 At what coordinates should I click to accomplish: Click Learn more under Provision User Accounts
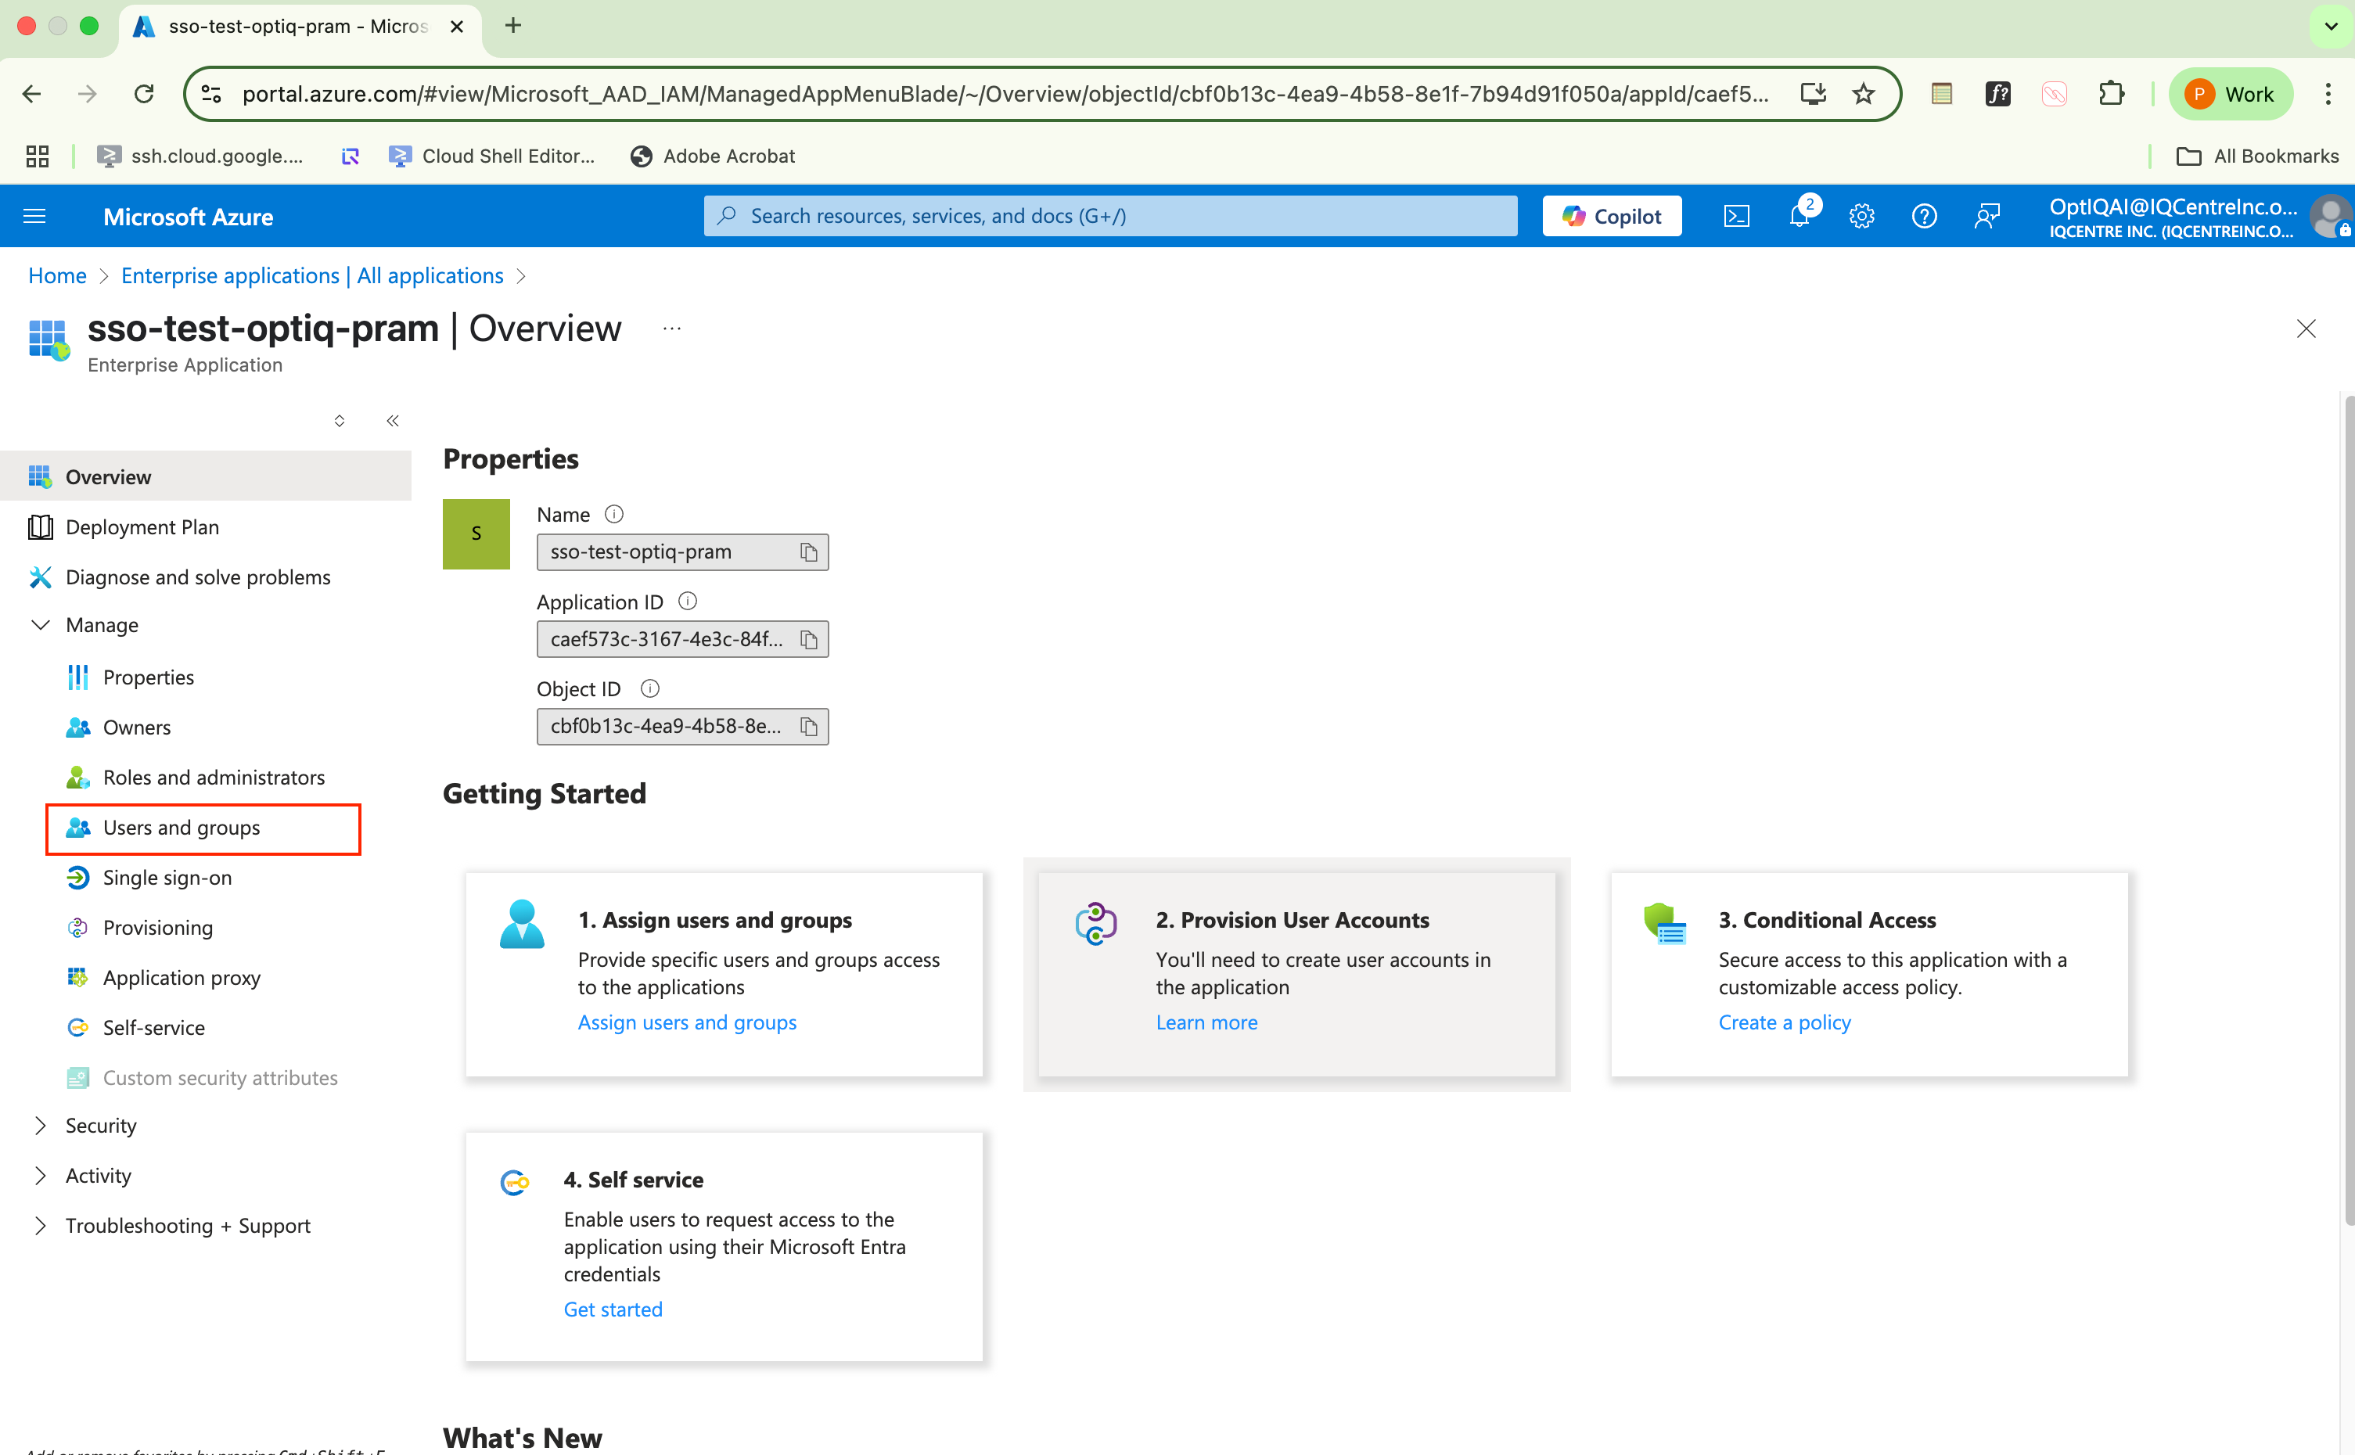coord(1207,1023)
